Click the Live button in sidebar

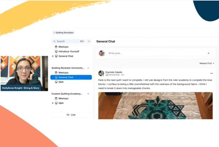pyautogui.click(x=71, y=115)
